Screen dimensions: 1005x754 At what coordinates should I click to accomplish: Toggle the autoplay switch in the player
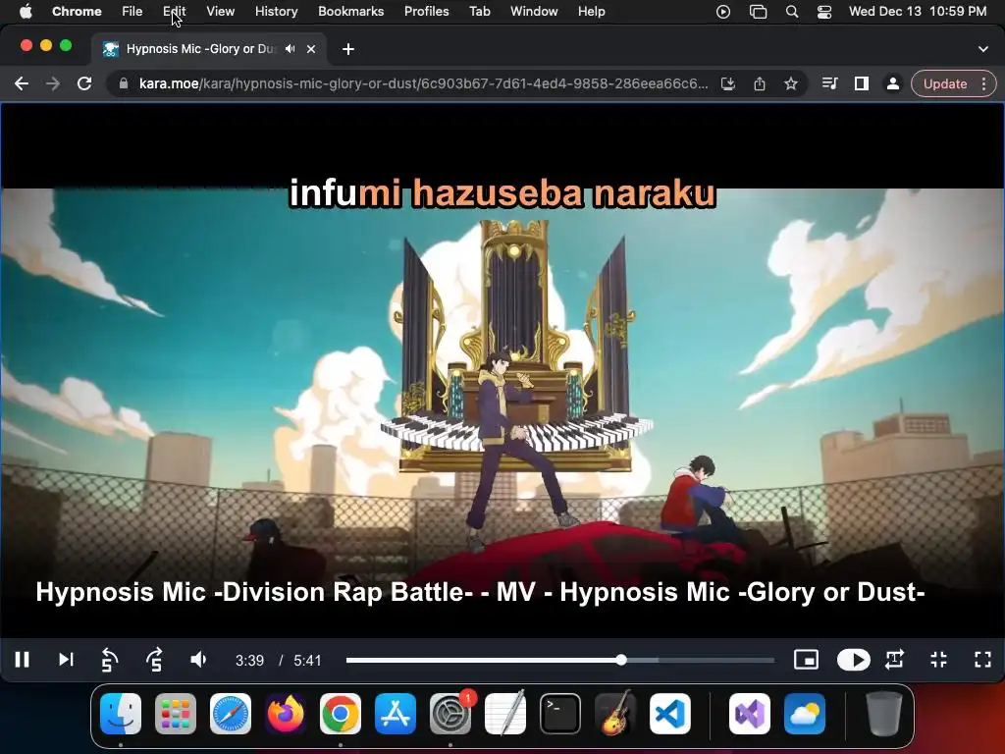point(853,660)
